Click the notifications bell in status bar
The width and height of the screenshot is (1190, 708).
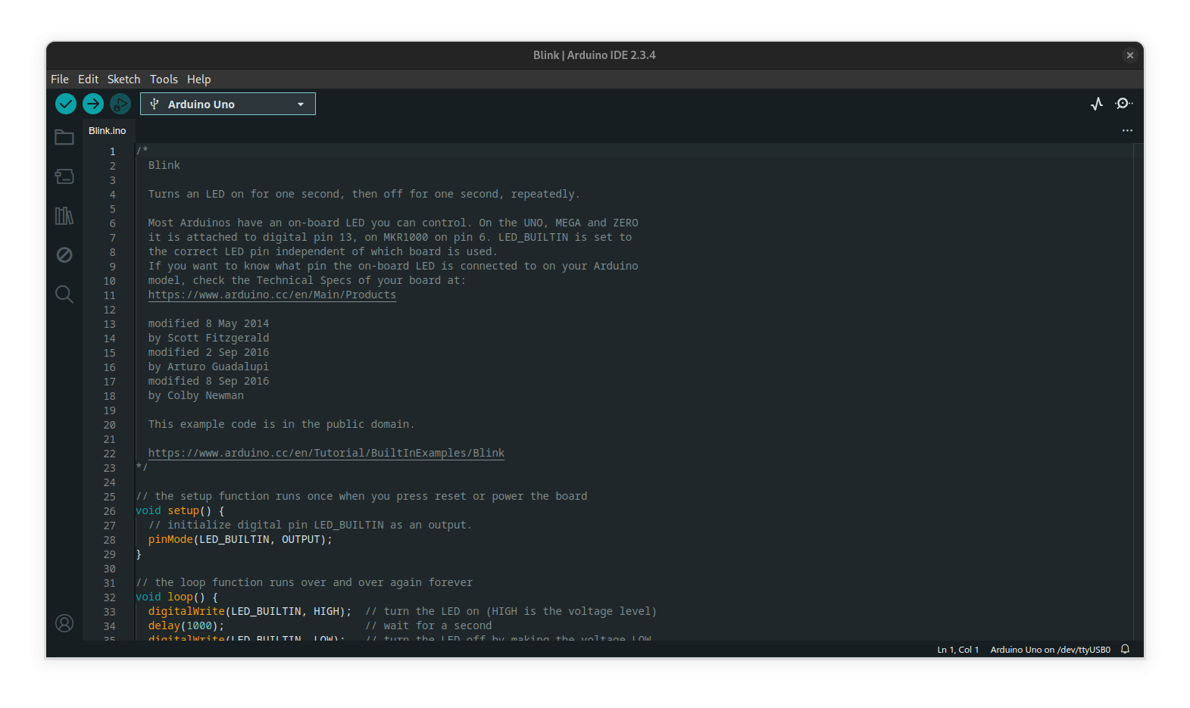[1126, 650]
